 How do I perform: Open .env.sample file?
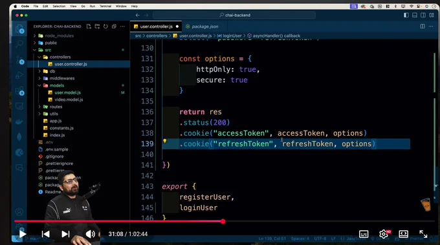click(56, 149)
